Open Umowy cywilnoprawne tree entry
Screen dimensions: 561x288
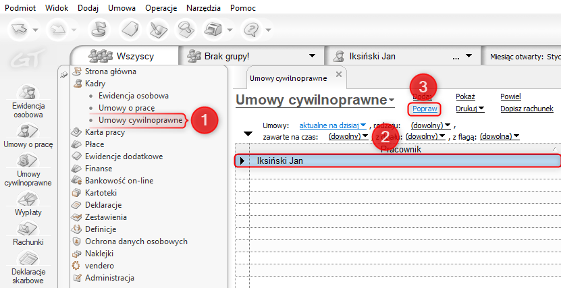140,120
